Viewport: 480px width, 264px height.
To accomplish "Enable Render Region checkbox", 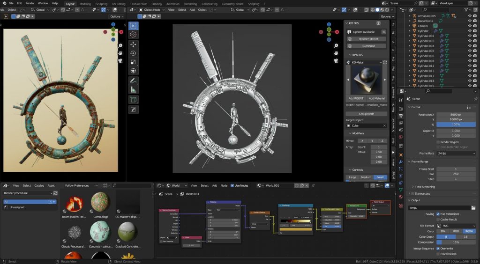I will 438,142.
